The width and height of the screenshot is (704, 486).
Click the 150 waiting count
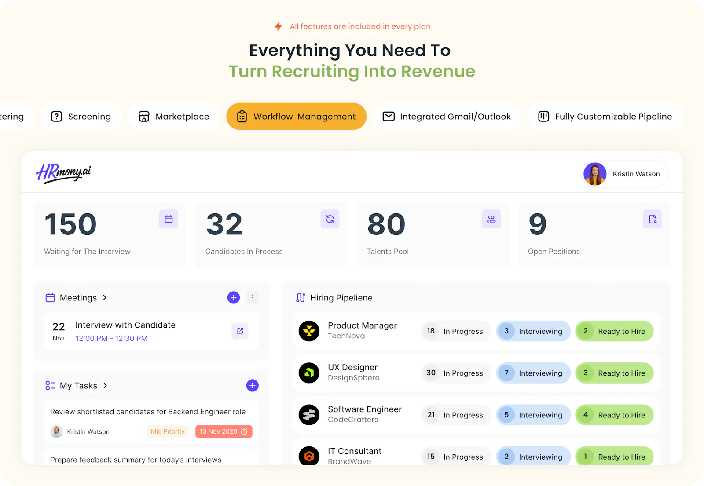pos(70,224)
